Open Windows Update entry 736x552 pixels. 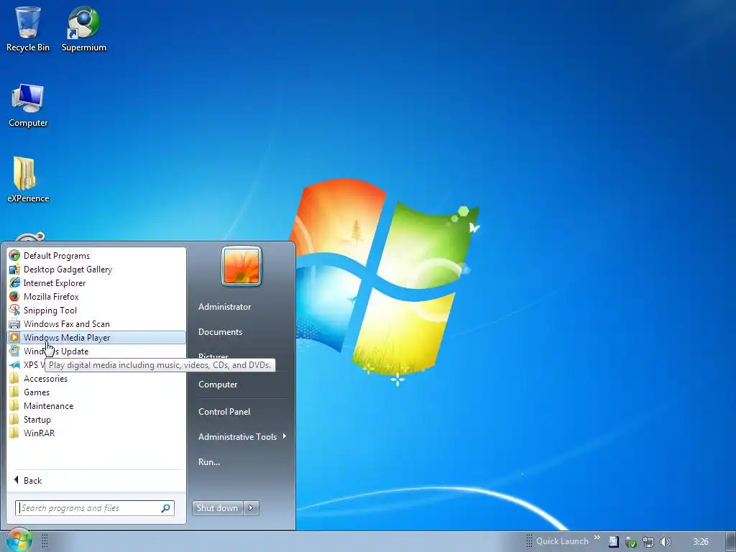click(x=96, y=351)
